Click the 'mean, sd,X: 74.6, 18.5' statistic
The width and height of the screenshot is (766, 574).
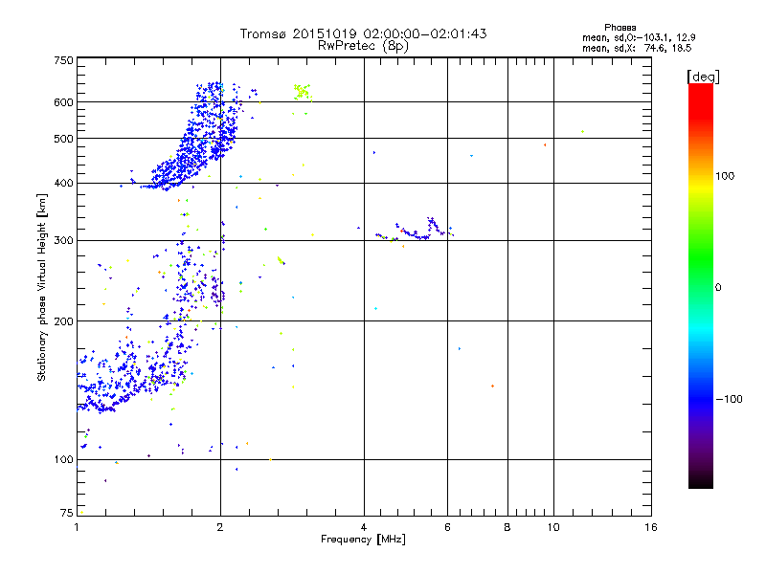(x=637, y=48)
